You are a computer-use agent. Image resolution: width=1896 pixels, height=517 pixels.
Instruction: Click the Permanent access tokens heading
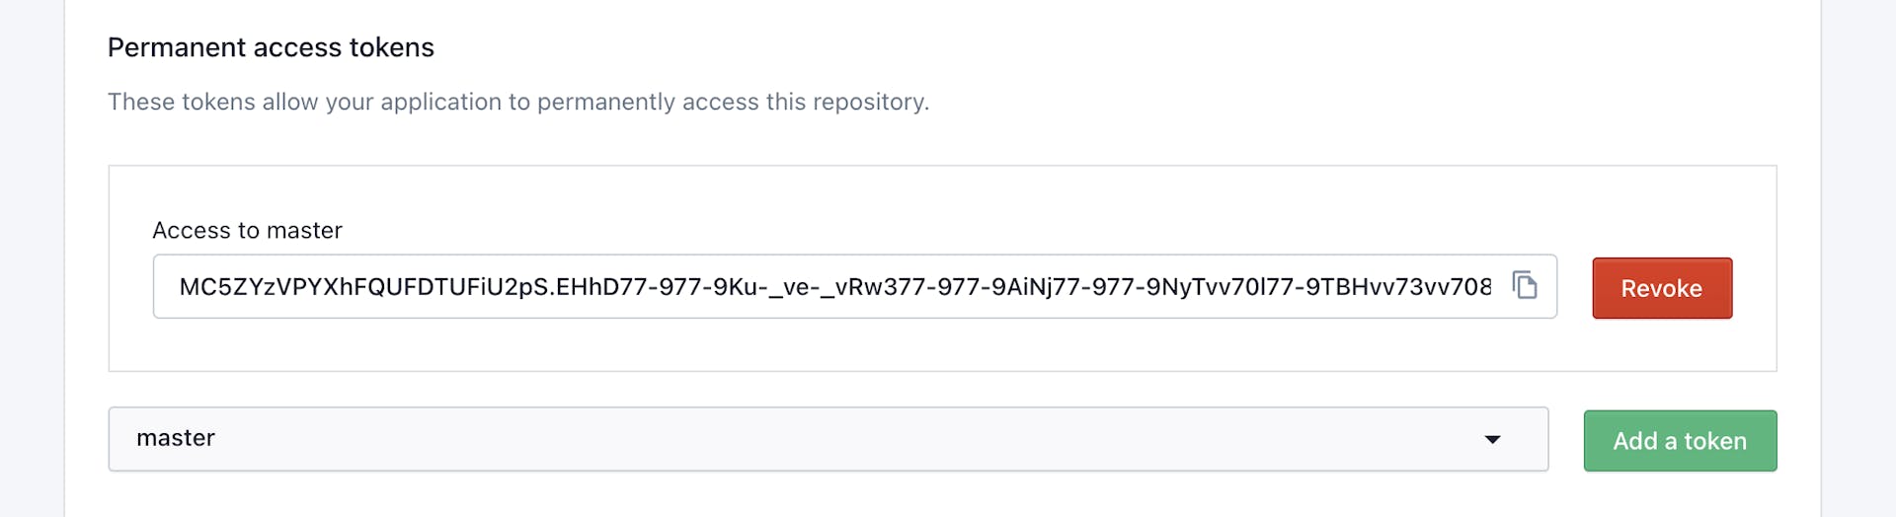click(271, 47)
